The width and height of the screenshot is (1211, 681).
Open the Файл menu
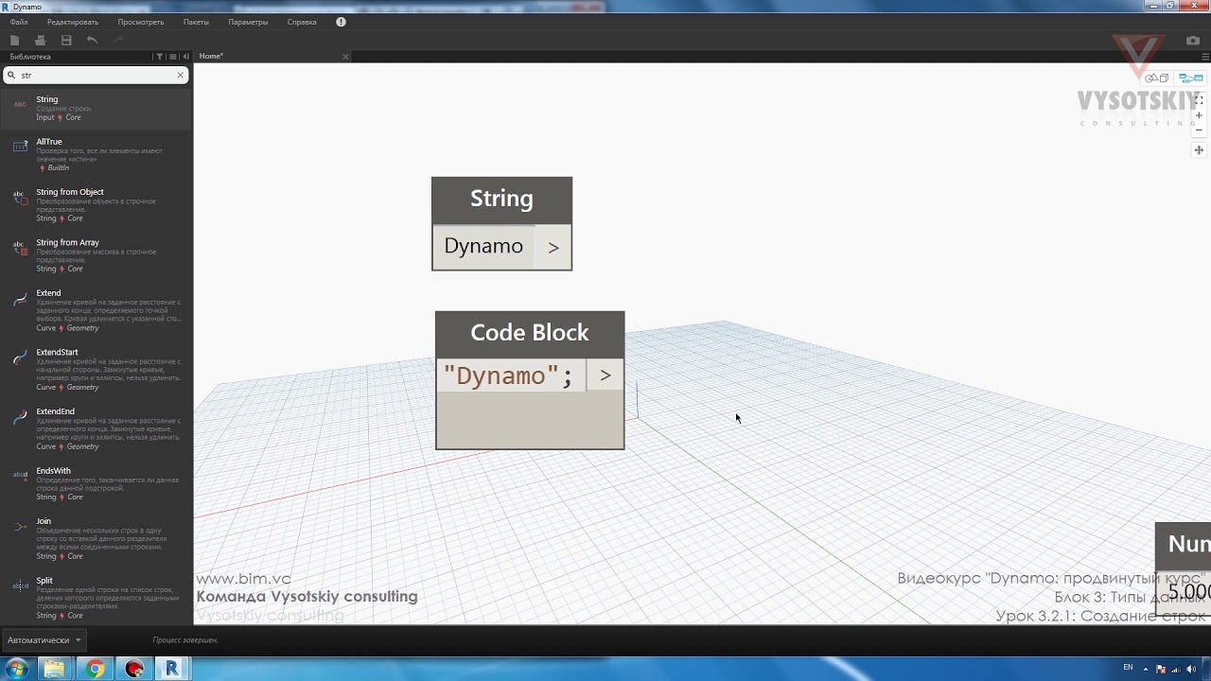(19, 22)
